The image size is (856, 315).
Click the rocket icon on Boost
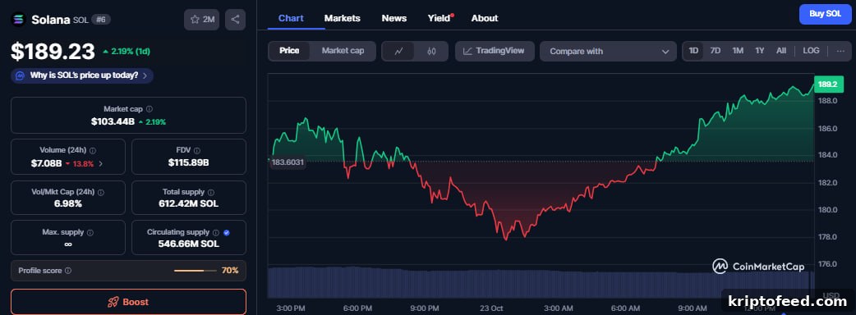click(113, 302)
